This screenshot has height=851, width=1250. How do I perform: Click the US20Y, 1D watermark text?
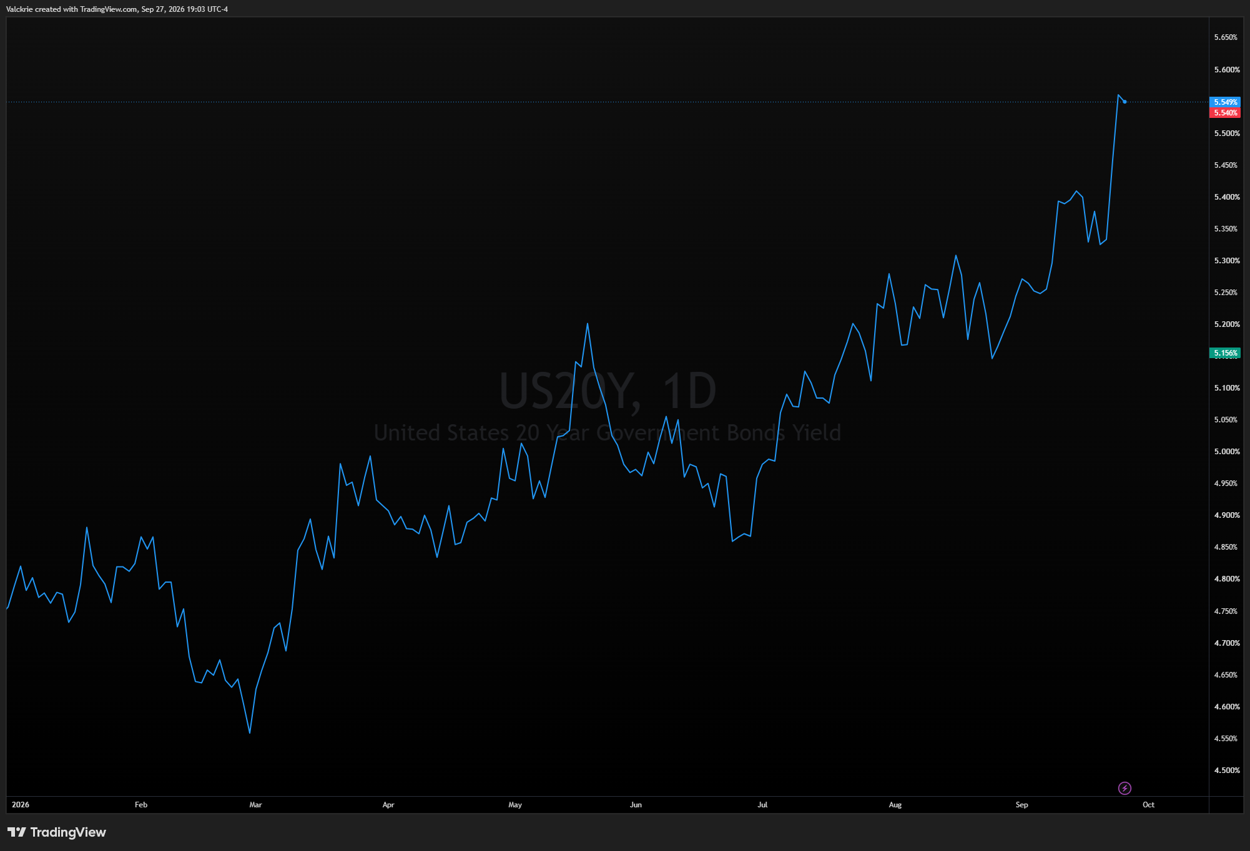point(608,391)
